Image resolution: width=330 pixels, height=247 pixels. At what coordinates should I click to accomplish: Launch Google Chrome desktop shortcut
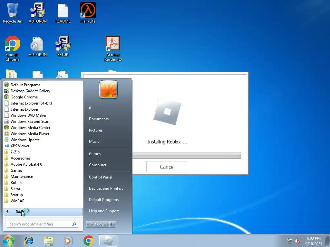(x=13, y=49)
